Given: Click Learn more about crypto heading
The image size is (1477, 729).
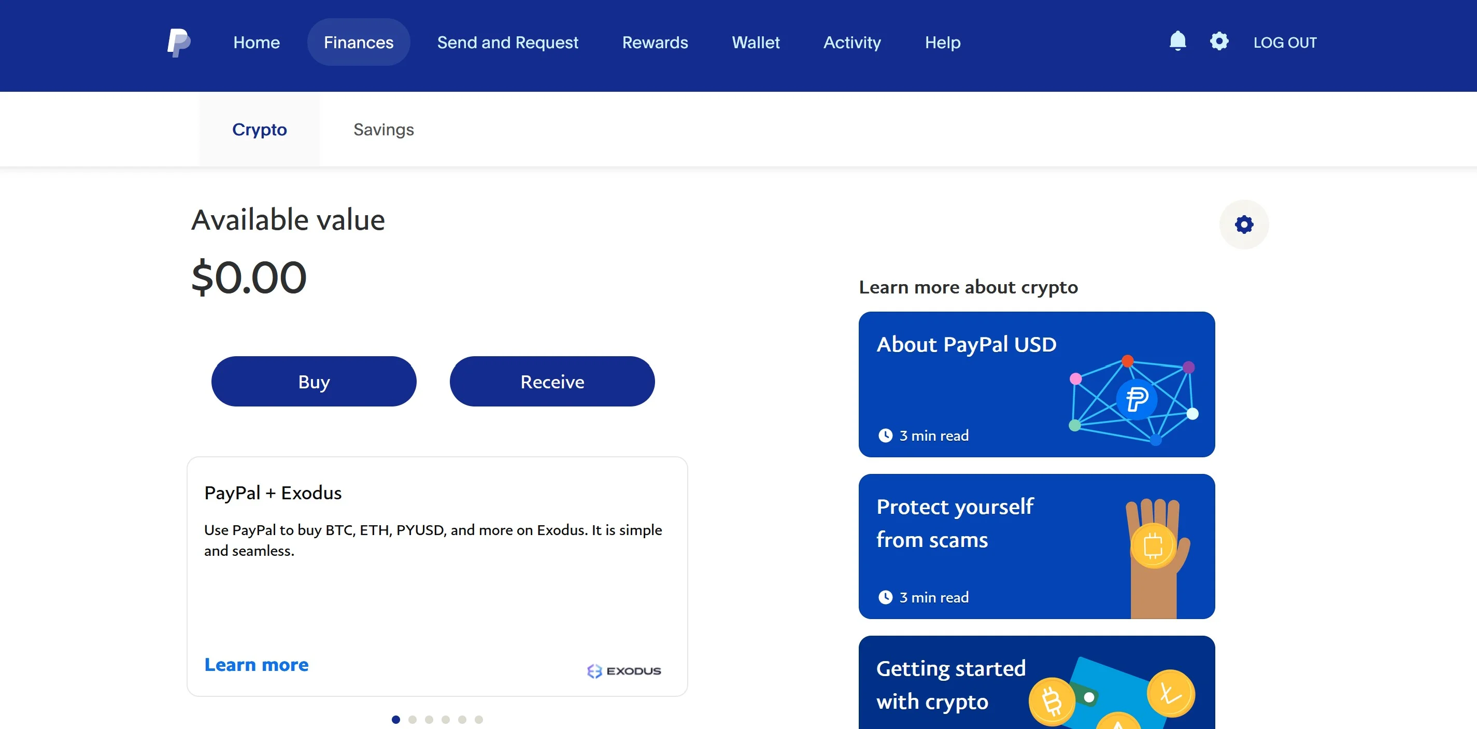Looking at the screenshot, I should pos(969,287).
